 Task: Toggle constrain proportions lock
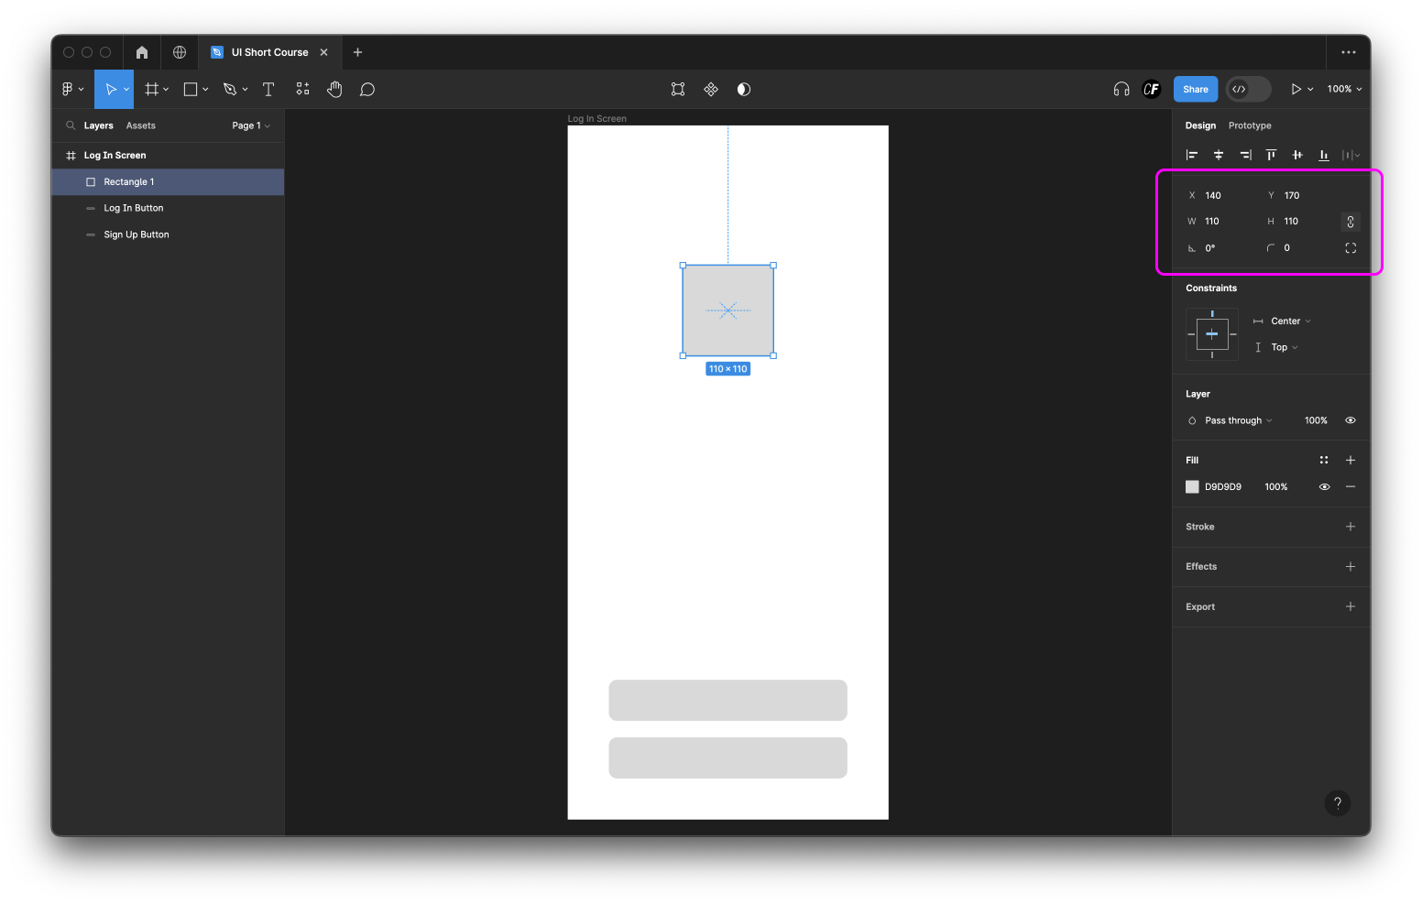1351,222
